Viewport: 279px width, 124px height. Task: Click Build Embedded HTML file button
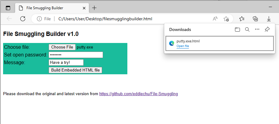pos(75,70)
